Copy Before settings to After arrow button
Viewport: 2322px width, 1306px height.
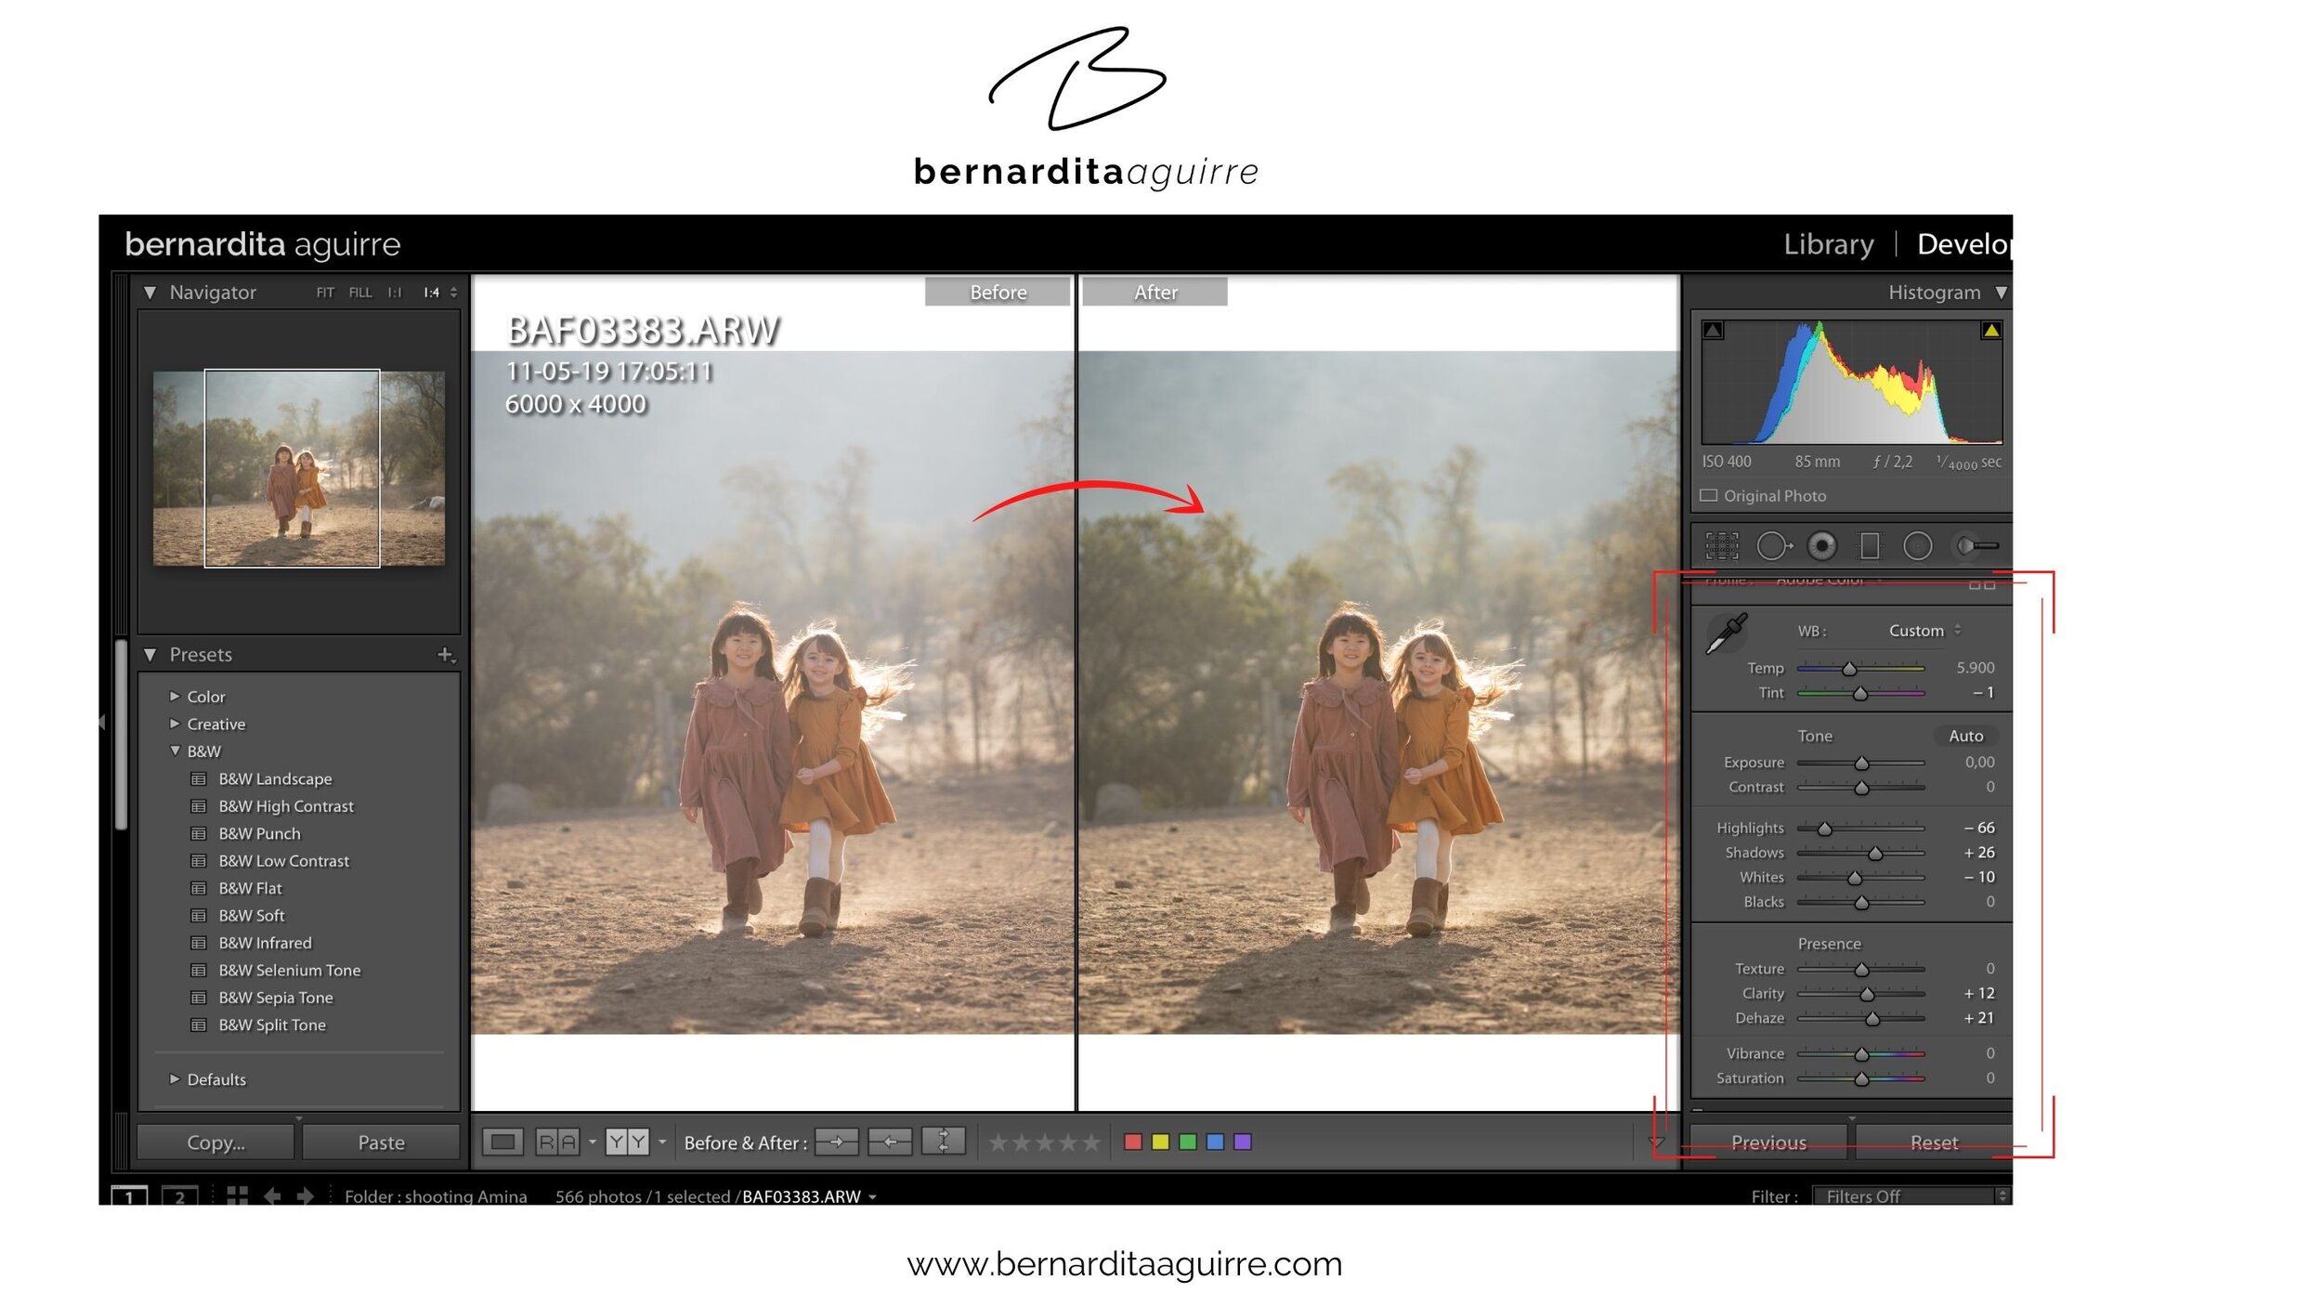pos(836,1142)
